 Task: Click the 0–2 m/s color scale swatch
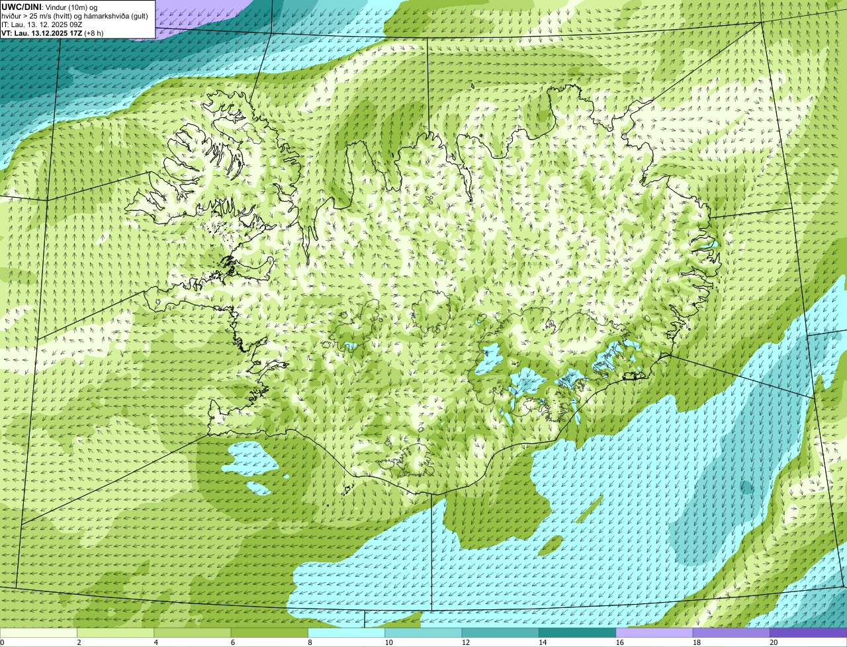click(38, 632)
